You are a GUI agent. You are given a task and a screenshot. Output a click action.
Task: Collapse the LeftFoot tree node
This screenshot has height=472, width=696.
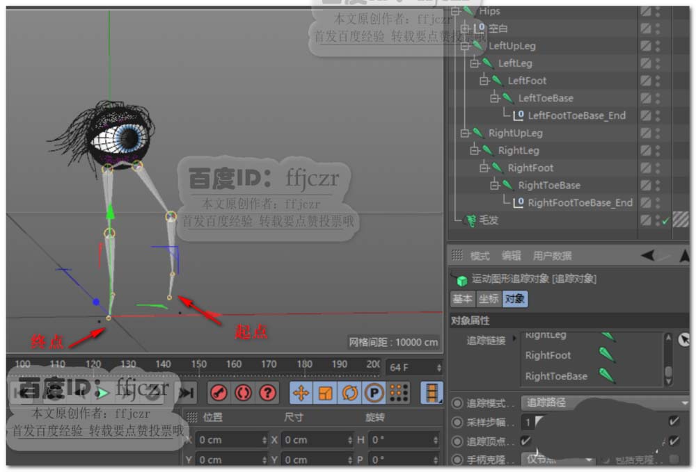(x=484, y=81)
